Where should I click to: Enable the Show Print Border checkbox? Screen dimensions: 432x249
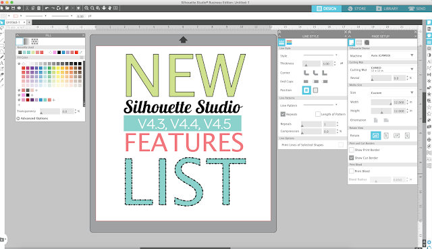coord(352,150)
